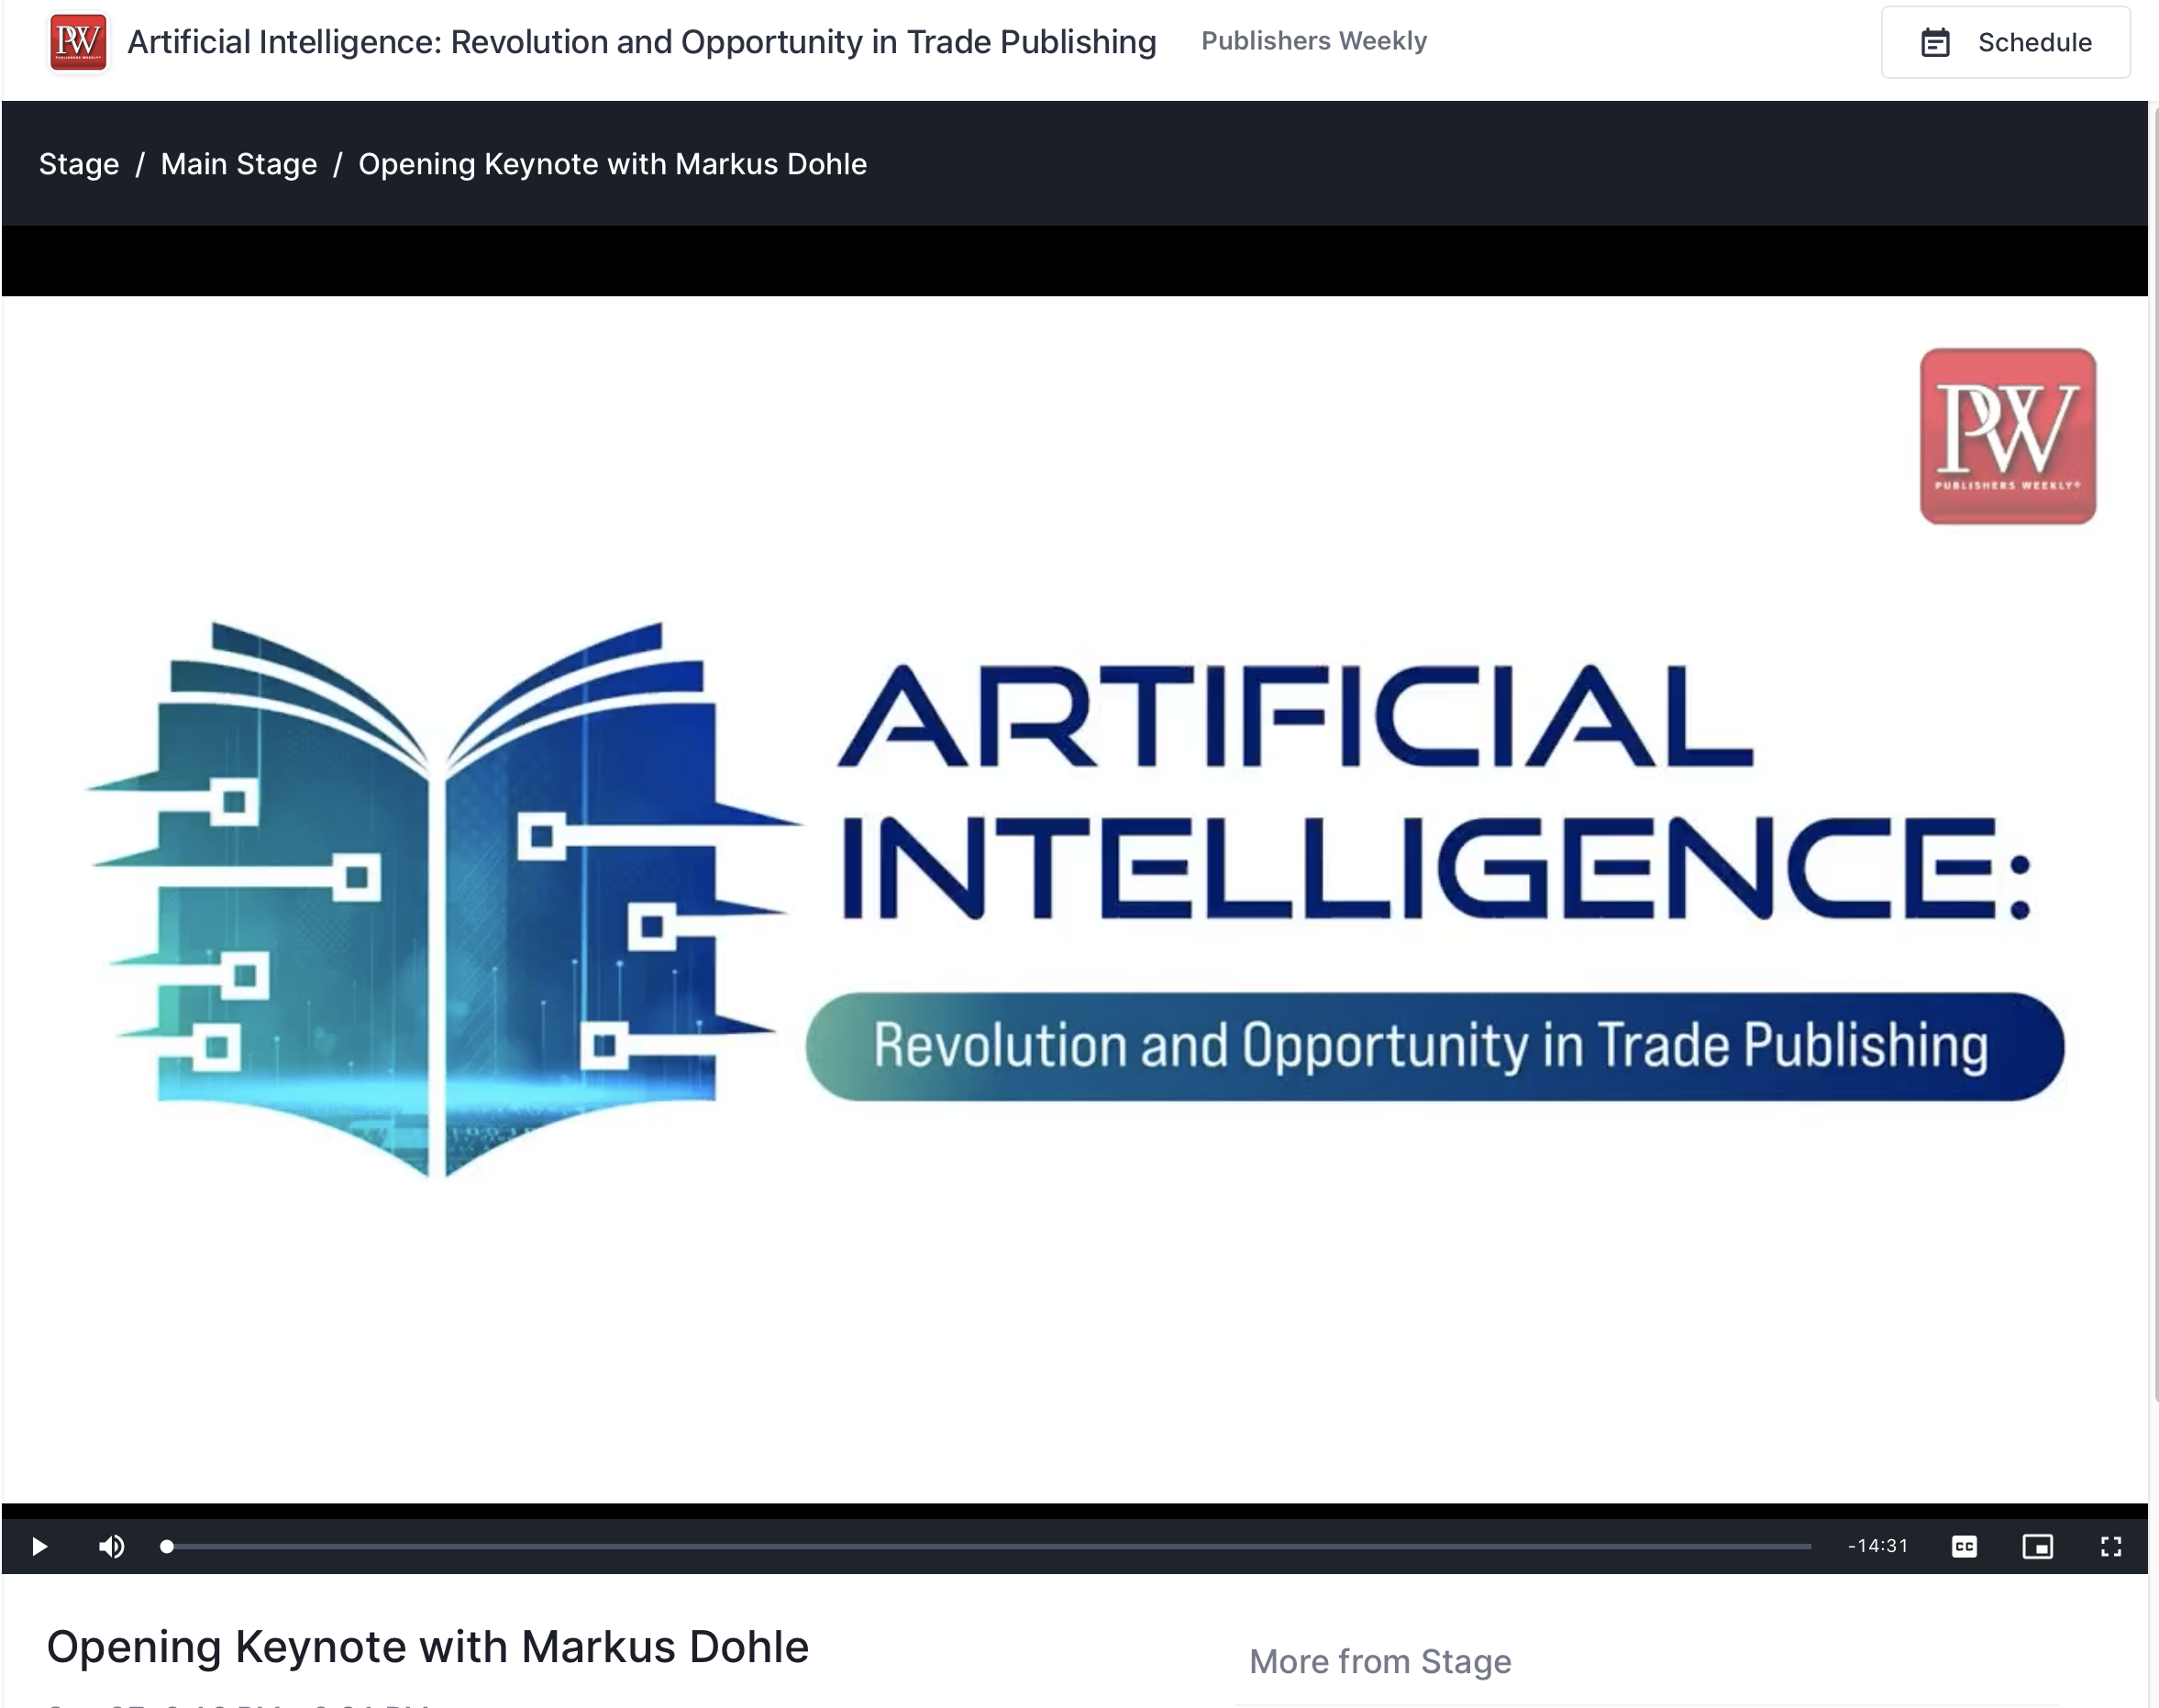Click the PW logo in the header
The width and height of the screenshot is (2159, 1708).
(78, 42)
